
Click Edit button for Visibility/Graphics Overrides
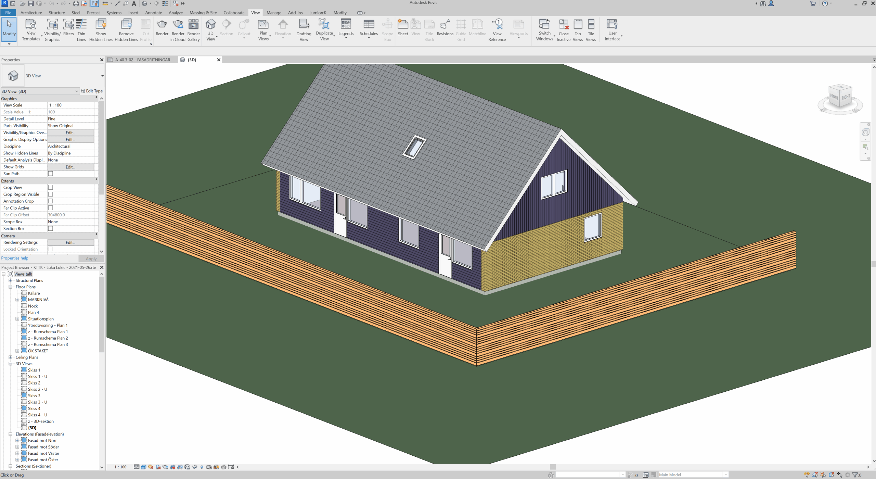pyautogui.click(x=70, y=133)
